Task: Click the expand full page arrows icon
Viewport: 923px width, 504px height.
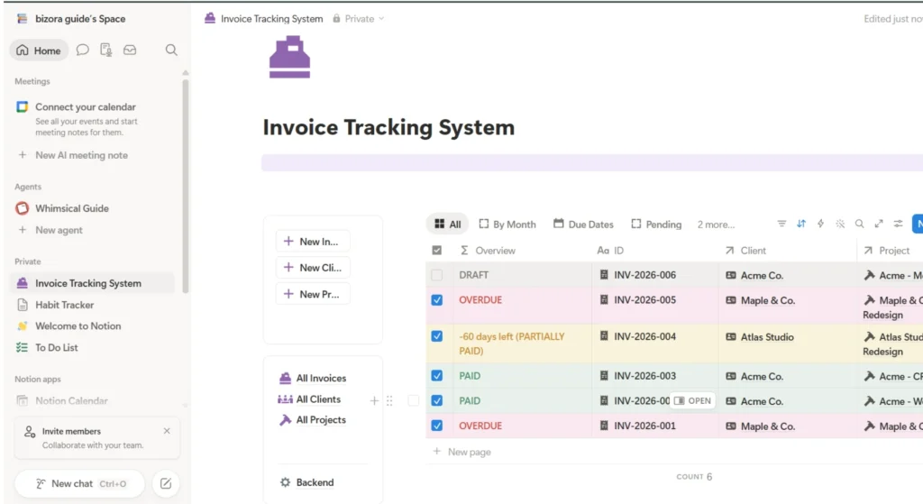Action: (x=879, y=224)
